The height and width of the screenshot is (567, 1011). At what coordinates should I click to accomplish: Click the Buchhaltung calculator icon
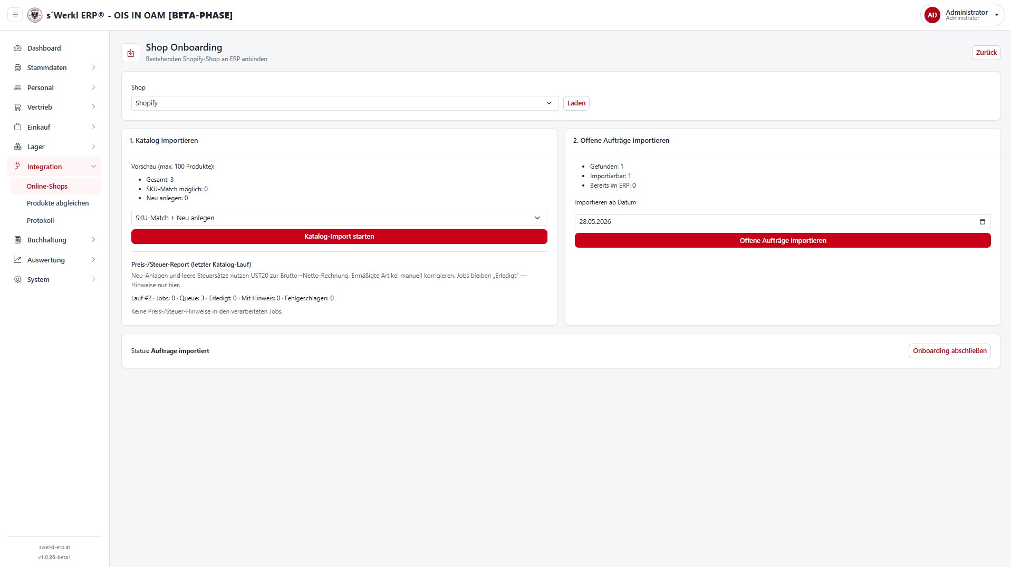(x=17, y=240)
